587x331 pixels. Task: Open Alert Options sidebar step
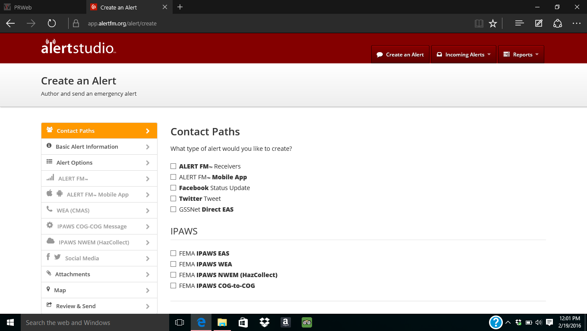click(x=99, y=162)
